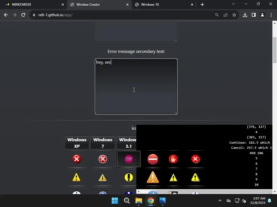This screenshot has width=277, height=207.
Task: Toggle the Chrome side panel
Action: [x=254, y=15]
